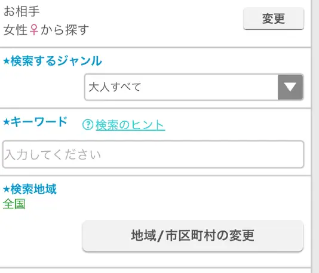Click the star beside 検索するジャンル
Image resolution: width=319 pixels, height=273 pixels.
(7, 61)
